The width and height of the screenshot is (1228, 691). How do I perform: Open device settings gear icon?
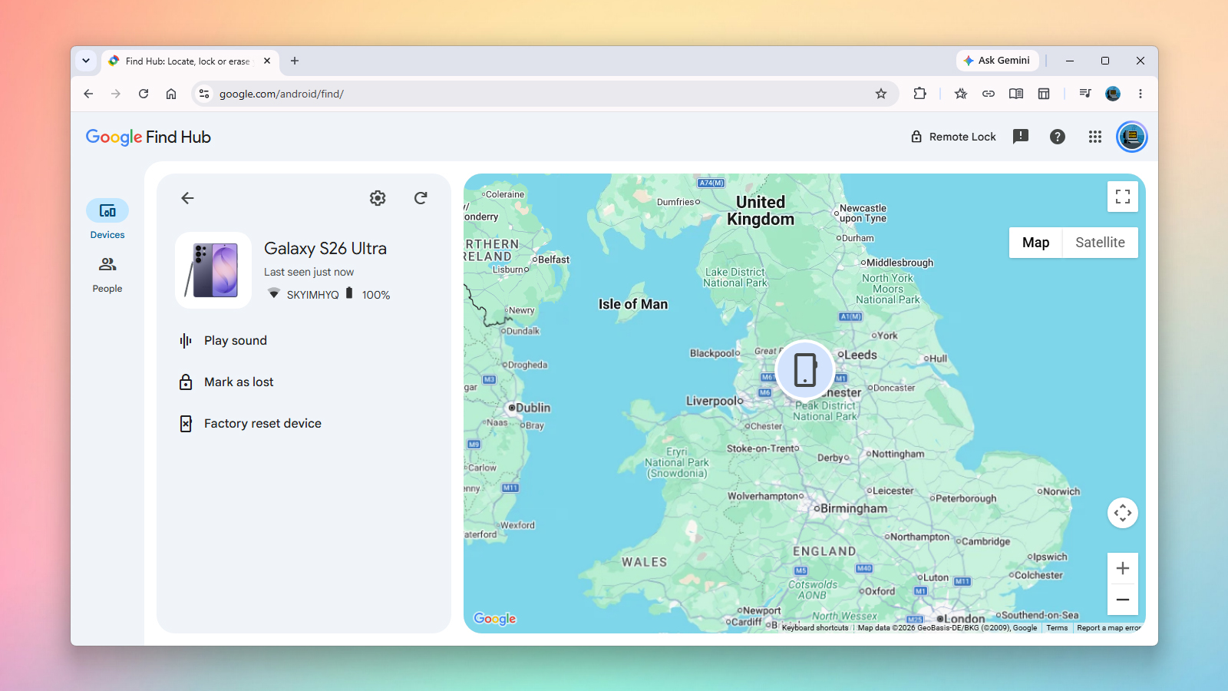tap(378, 198)
